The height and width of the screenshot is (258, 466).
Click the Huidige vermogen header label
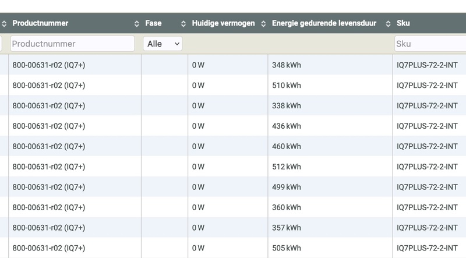223,23
